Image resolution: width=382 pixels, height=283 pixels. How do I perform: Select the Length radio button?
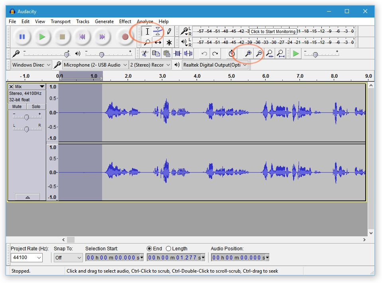point(168,249)
